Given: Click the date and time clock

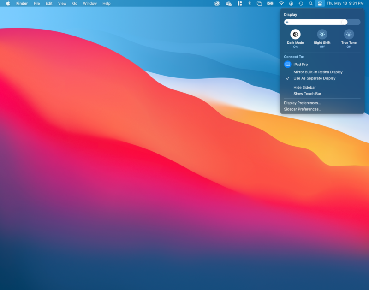Looking at the screenshot, I should pyautogui.click(x=345, y=3).
